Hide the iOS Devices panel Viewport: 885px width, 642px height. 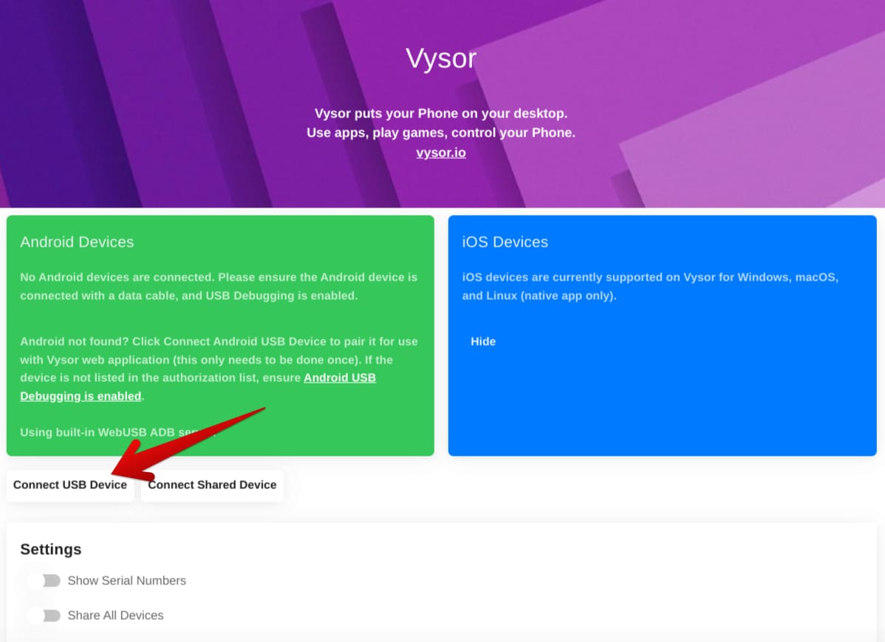click(x=483, y=341)
